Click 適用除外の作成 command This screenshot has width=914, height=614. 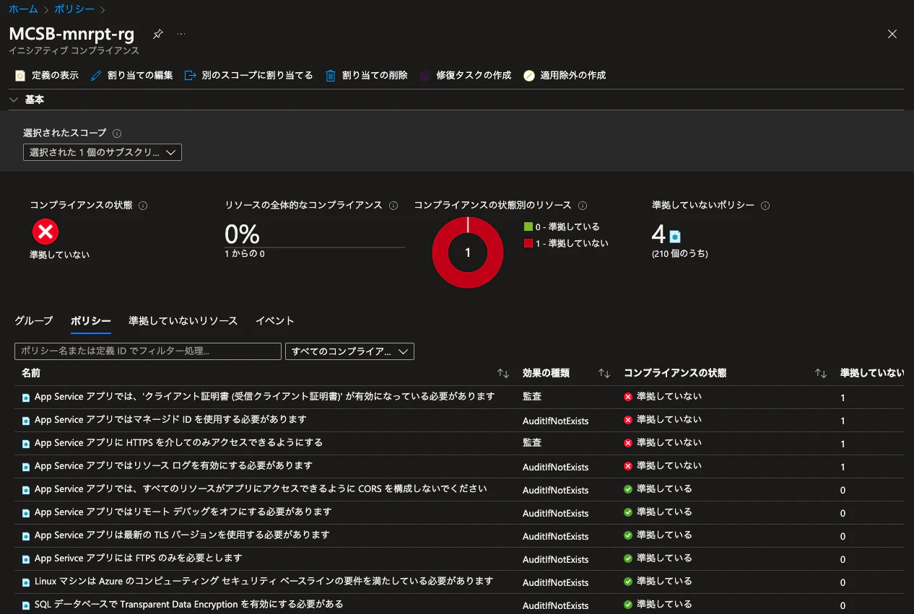565,75
